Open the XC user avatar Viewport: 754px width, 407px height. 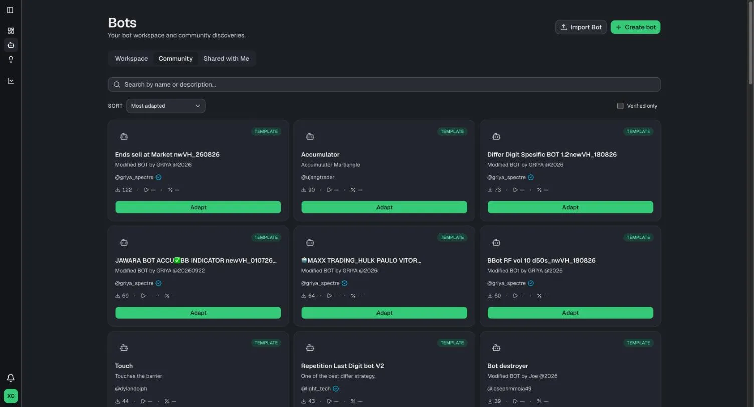point(11,396)
